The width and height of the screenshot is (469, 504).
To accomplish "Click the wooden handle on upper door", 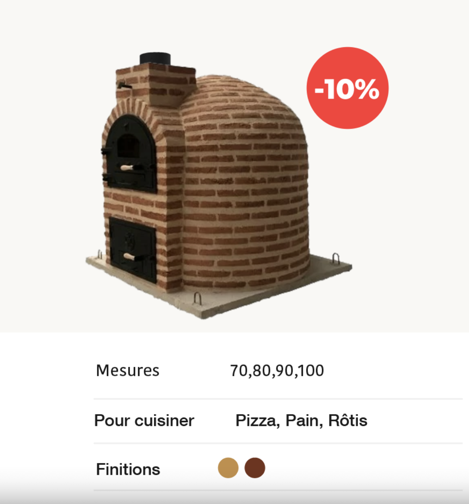I will (127, 167).
